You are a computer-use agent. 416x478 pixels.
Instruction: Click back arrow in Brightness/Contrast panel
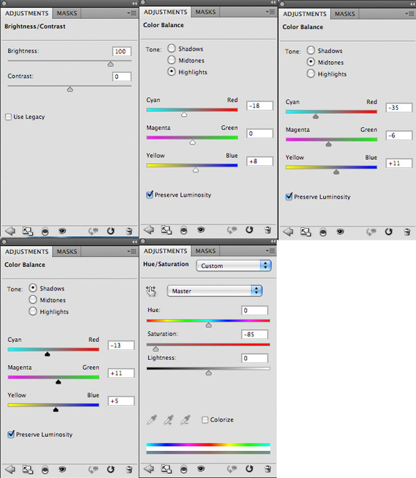[x=10, y=231]
